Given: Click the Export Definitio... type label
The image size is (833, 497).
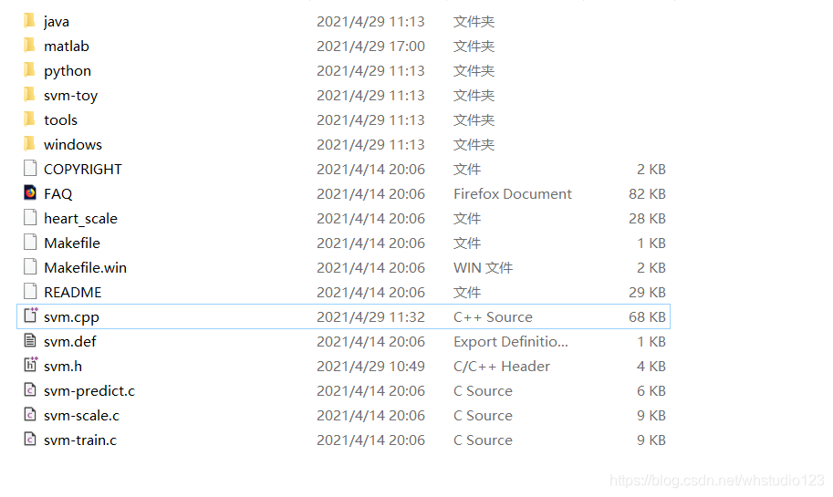Looking at the screenshot, I should click(x=511, y=341).
